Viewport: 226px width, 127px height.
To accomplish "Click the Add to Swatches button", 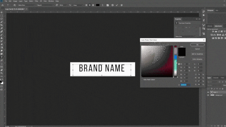I will (197, 54).
